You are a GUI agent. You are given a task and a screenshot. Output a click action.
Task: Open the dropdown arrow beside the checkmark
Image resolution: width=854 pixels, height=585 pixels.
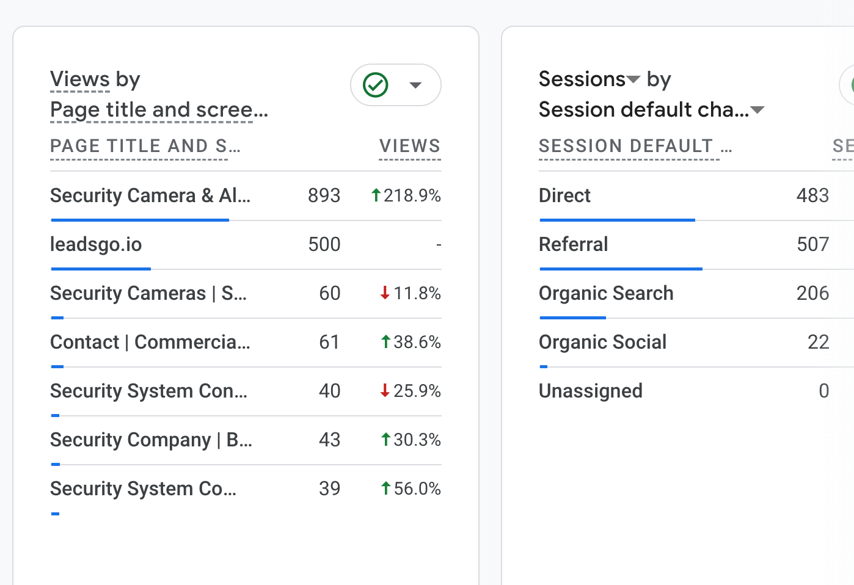tap(415, 85)
